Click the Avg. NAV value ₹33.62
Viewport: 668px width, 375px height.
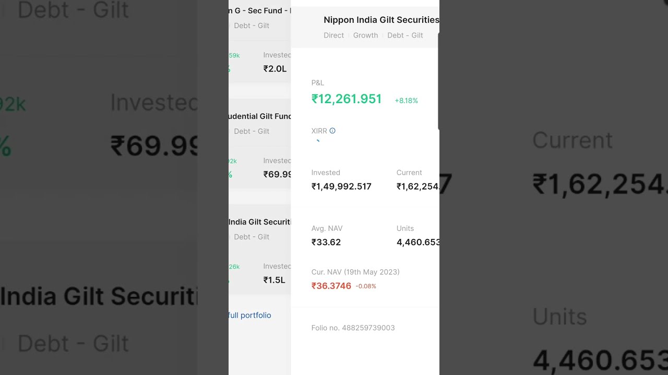(x=326, y=242)
